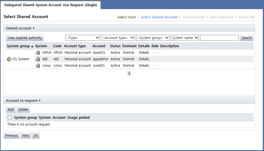Click the OS System group icon
Screen dimensions: 264x151
[x=9, y=59]
